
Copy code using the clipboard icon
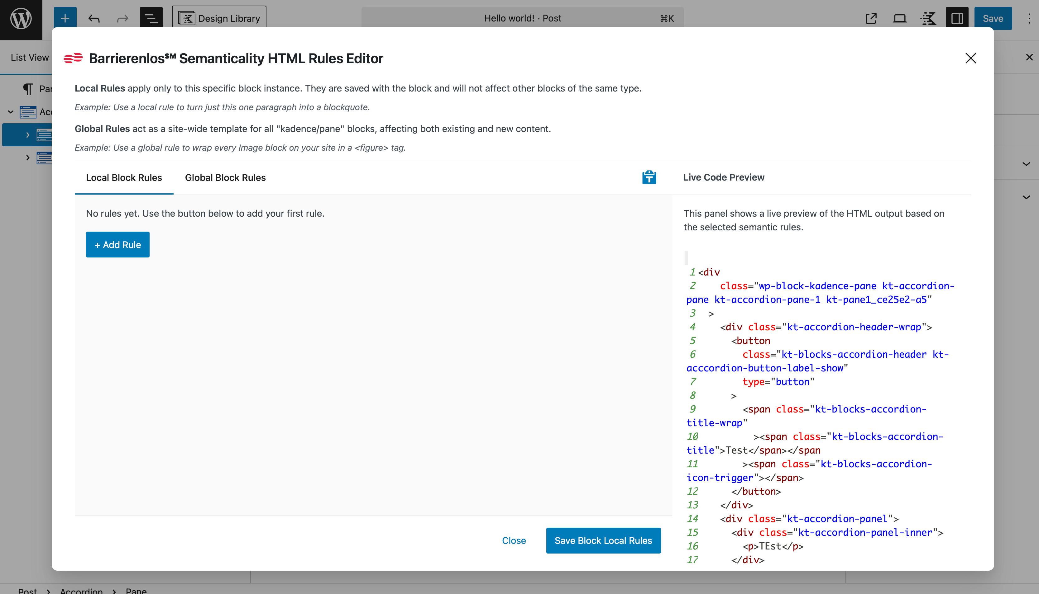[649, 177]
